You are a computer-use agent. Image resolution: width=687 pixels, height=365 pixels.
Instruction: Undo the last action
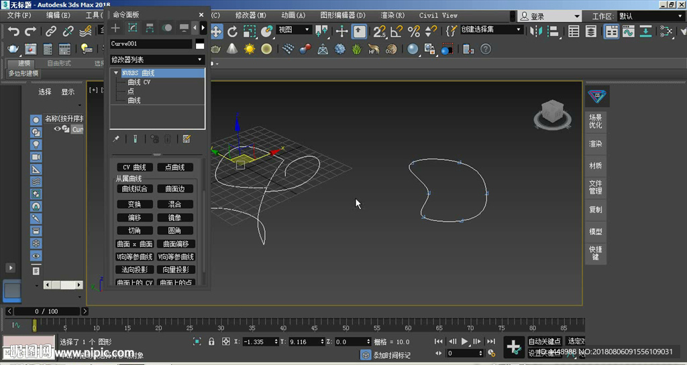click(x=13, y=31)
